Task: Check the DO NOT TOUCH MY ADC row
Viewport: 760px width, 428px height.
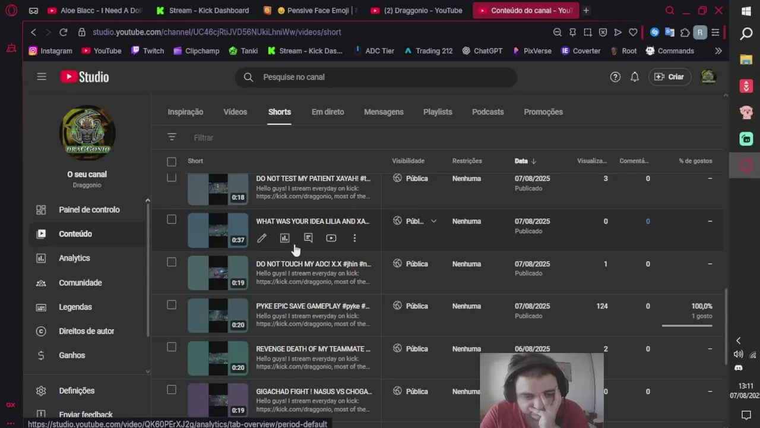Action: pyautogui.click(x=172, y=262)
